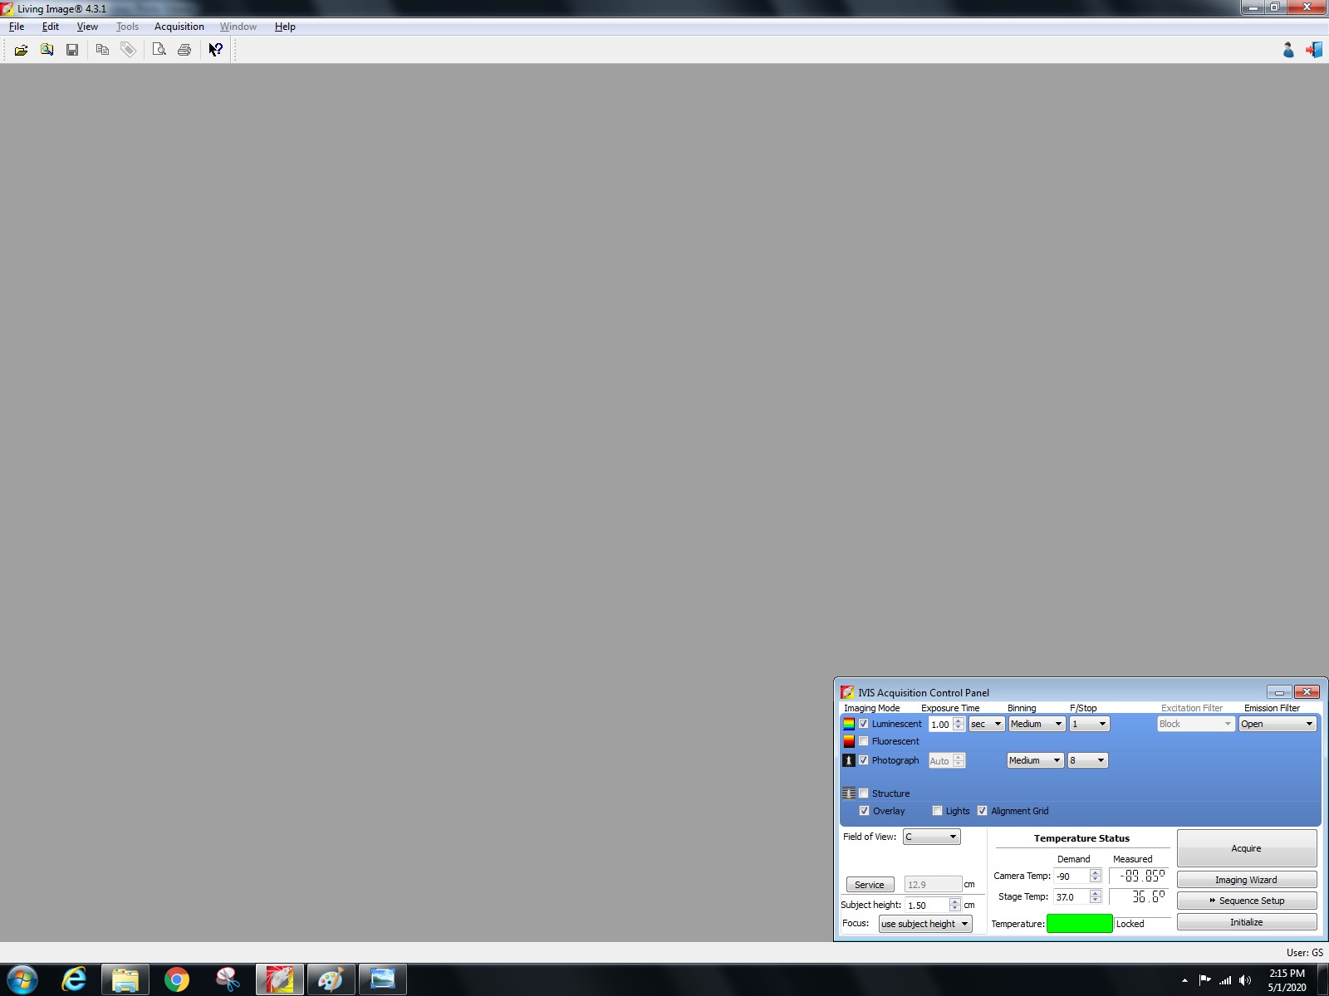Image resolution: width=1329 pixels, height=996 pixels.
Task: Click the Service button
Action: (x=870, y=885)
